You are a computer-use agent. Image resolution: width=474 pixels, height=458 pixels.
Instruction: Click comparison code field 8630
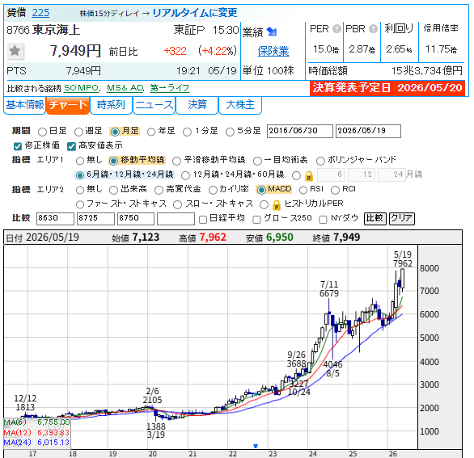click(x=55, y=219)
